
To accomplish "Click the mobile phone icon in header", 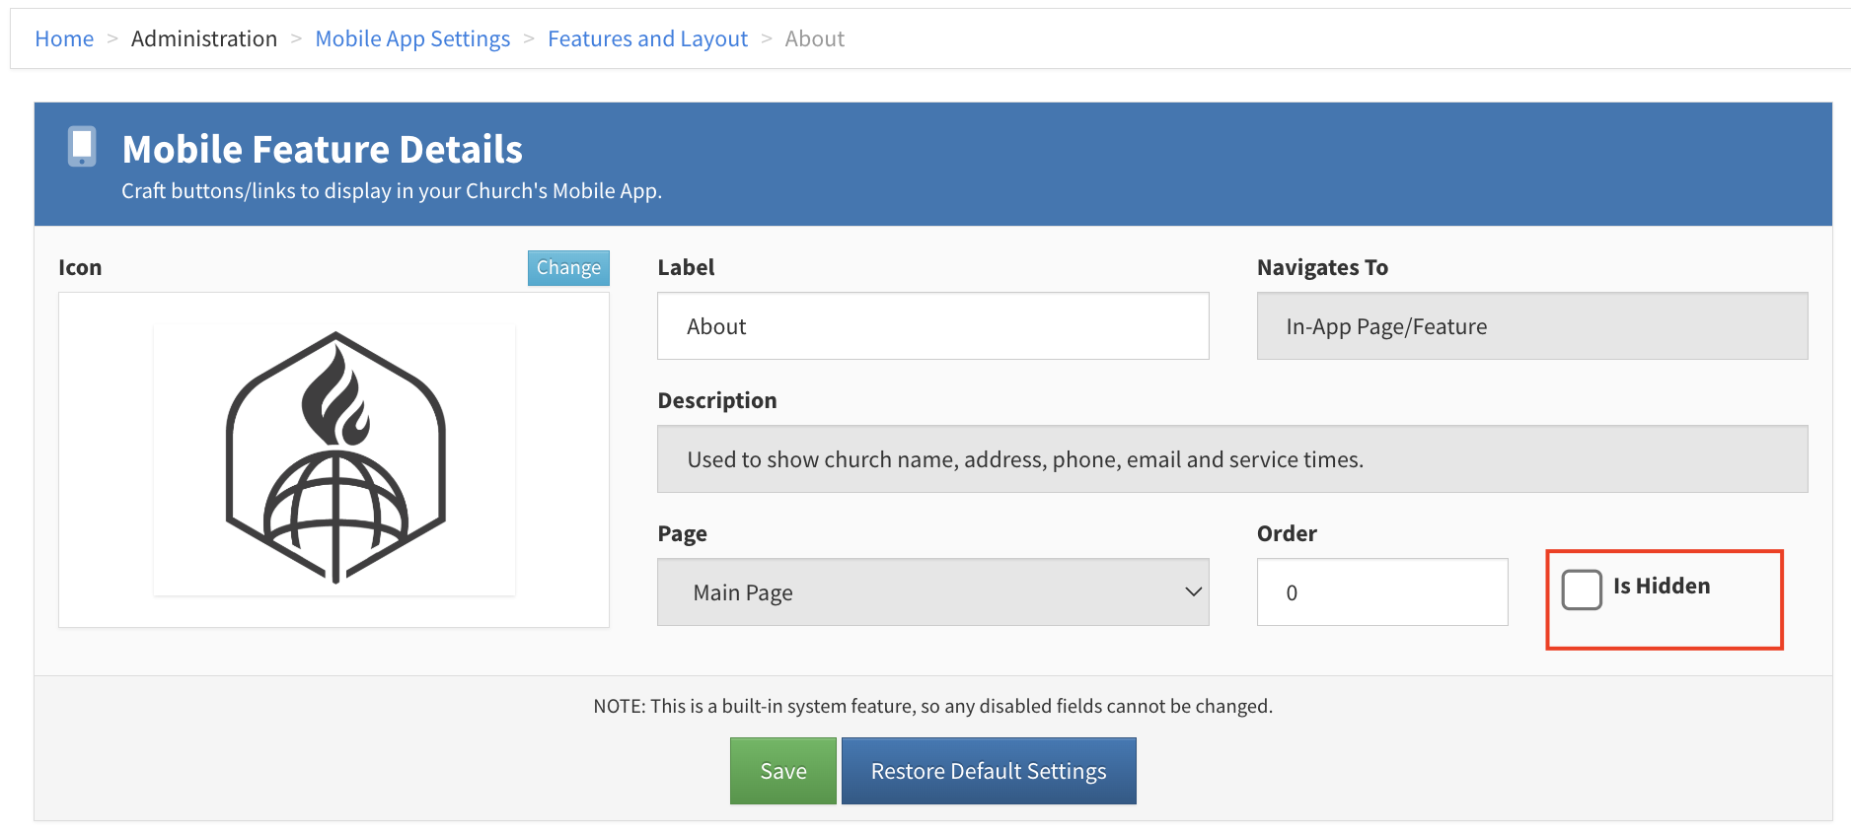I will click(x=82, y=146).
